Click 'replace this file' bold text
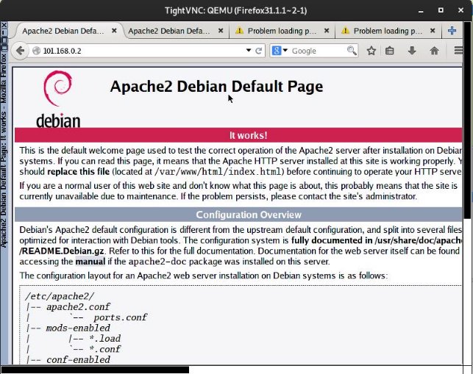The image size is (473, 374). (79, 172)
